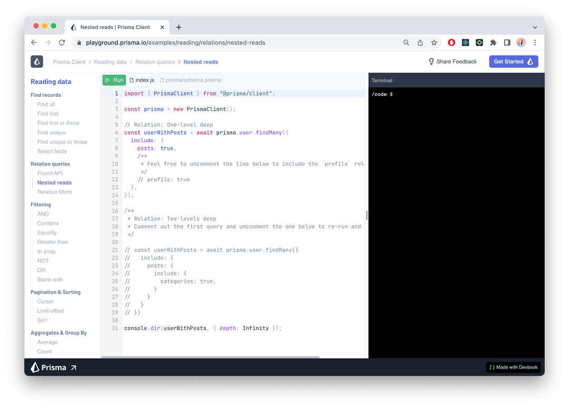The width and height of the screenshot is (569, 408).
Task: Click the share icon next to the address bar
Action: click(x=419, y=43)
